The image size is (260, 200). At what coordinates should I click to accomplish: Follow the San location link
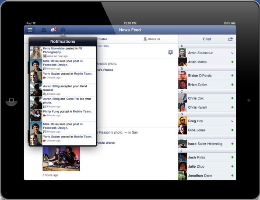tap(135, 132)
